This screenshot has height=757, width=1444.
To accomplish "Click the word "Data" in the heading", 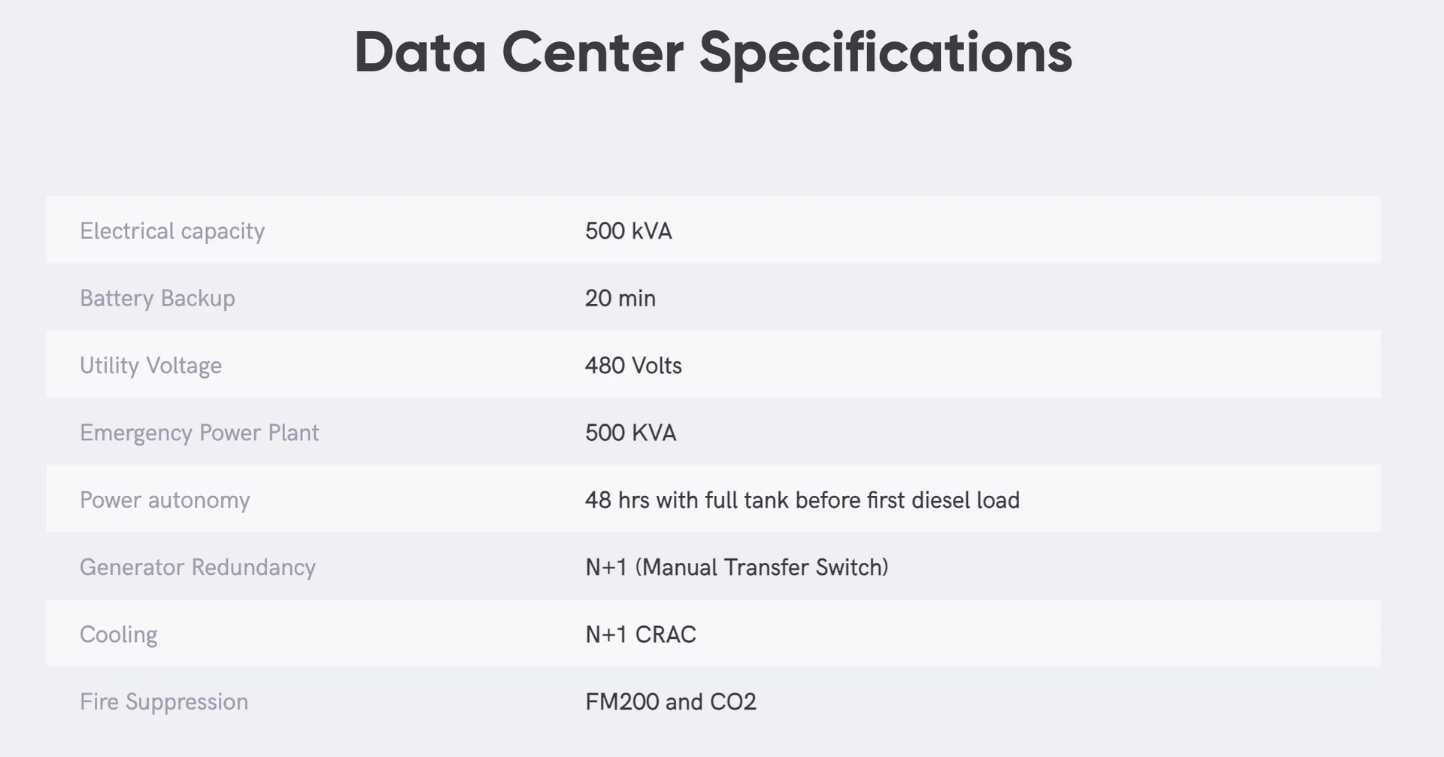I will 420,53.
